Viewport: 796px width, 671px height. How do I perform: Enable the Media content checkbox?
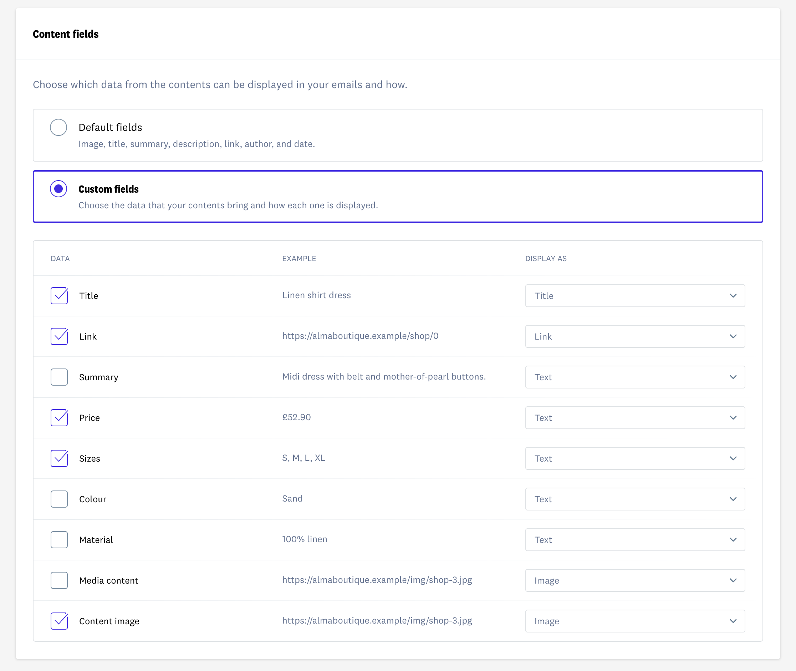click(59, 581)
